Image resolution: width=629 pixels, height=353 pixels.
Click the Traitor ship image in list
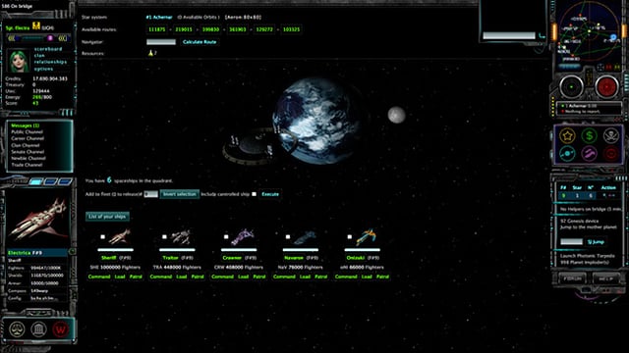point(181,236)
